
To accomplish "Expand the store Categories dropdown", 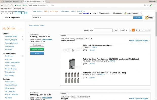I will pyautogui.click(x=13, y=18).
